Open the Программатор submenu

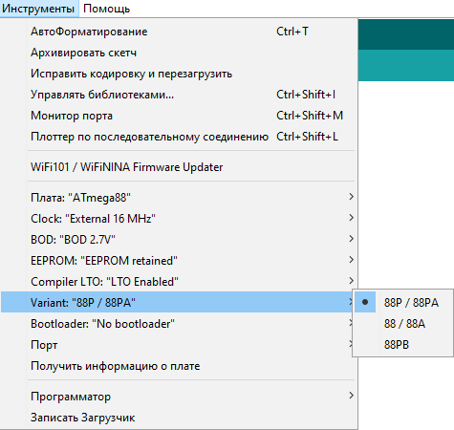179,396
